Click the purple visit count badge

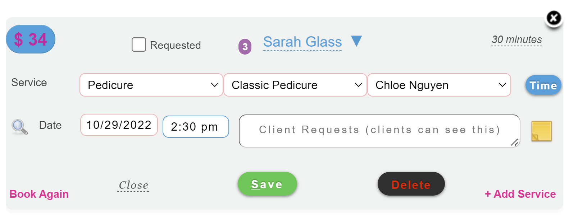point(245,47)
